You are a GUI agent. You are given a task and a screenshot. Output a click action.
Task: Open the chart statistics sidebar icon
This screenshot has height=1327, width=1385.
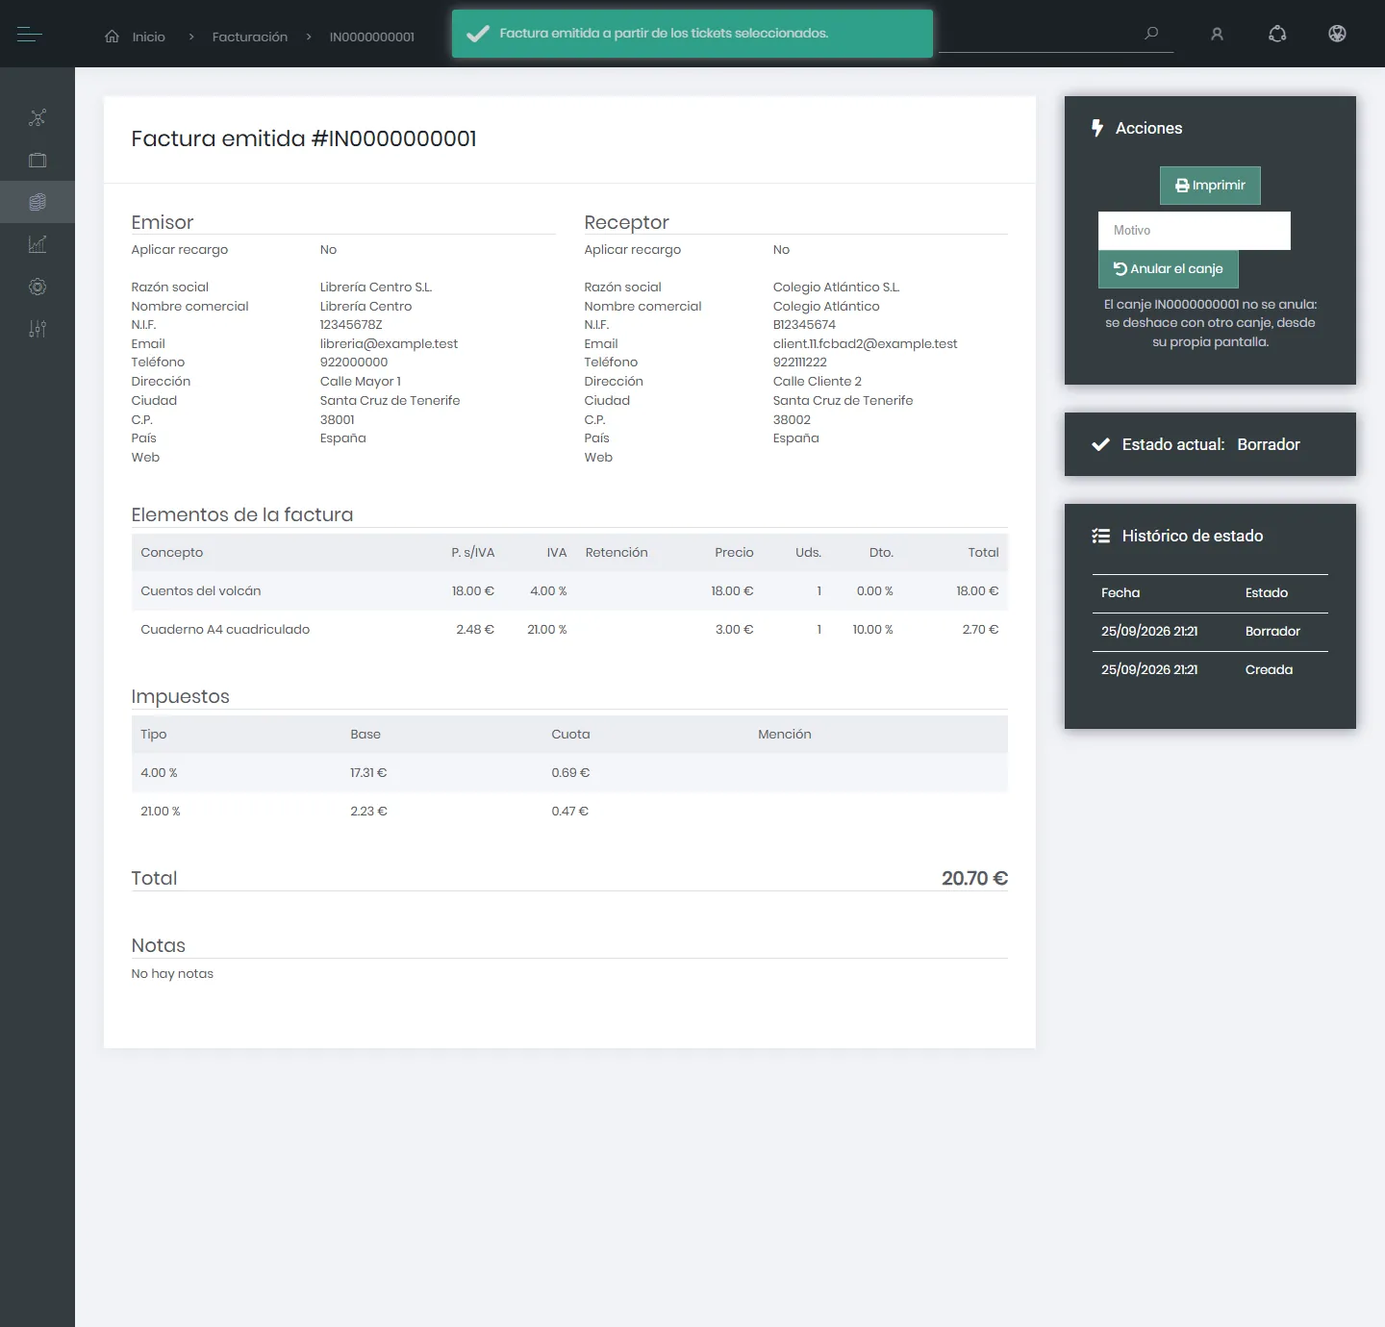38,244
